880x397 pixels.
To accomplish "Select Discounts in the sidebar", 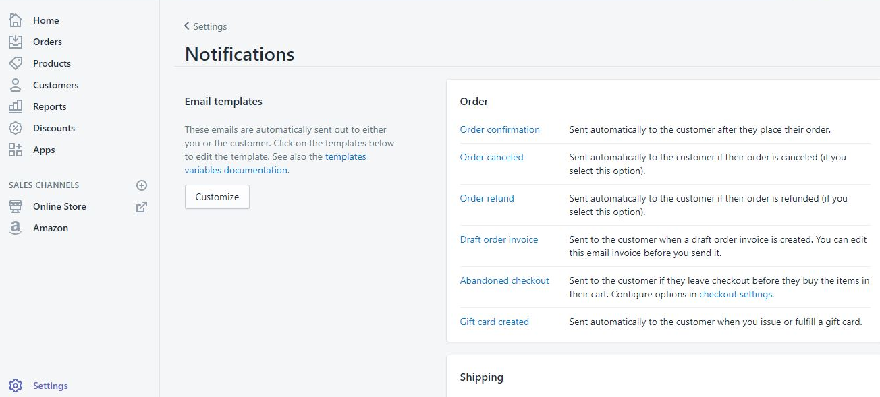I will (54, 128).
